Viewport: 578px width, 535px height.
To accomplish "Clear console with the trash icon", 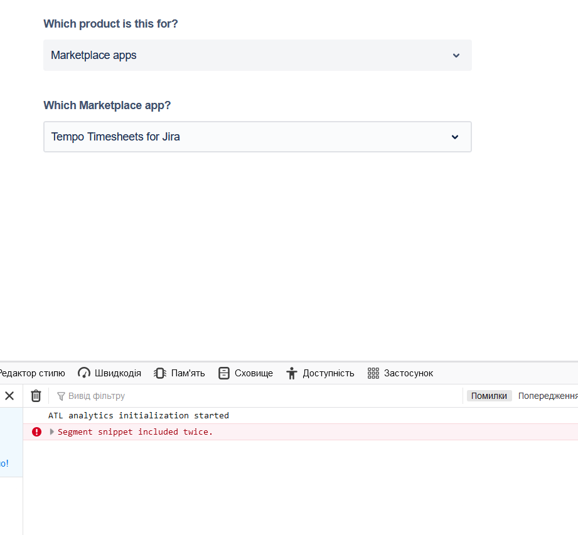I will 36,396.
